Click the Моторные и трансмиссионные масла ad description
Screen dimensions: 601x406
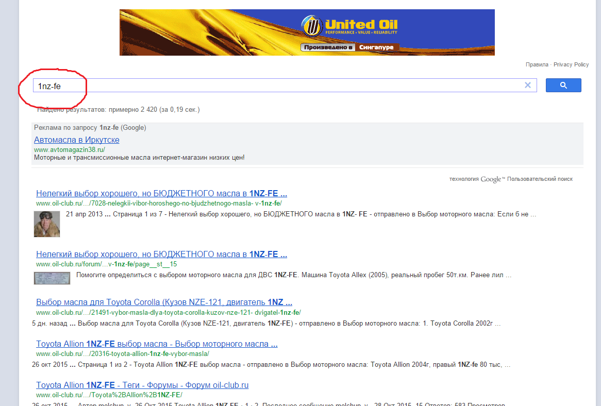139,158
